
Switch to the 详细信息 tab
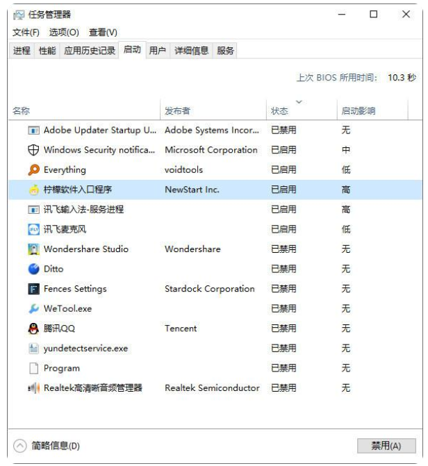click(x=191, y=51)
